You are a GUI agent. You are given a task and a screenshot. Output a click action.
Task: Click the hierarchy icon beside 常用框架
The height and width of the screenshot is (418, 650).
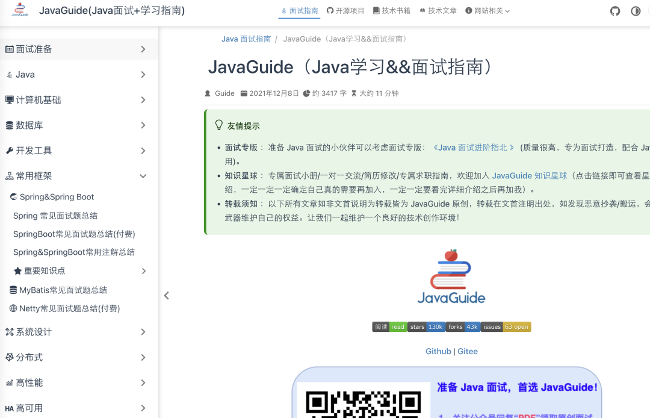coord(9,176)
